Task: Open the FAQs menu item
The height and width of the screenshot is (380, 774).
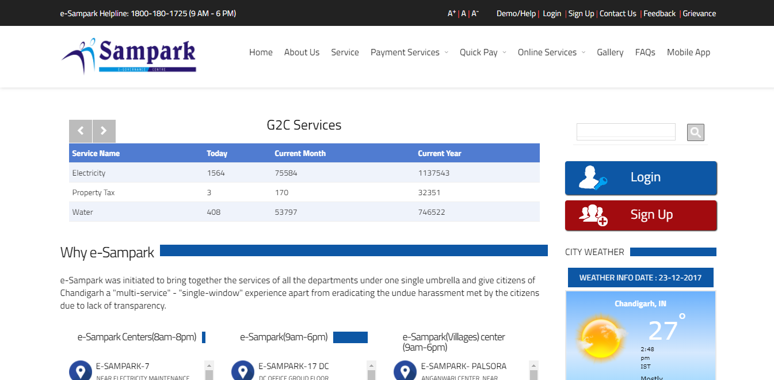Action: [x=645, y=52]
